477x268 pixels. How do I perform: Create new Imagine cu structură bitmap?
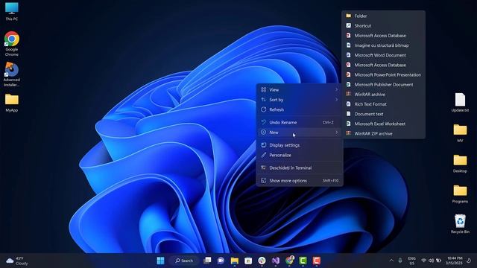pyautogui.click(x=383, y=45)
